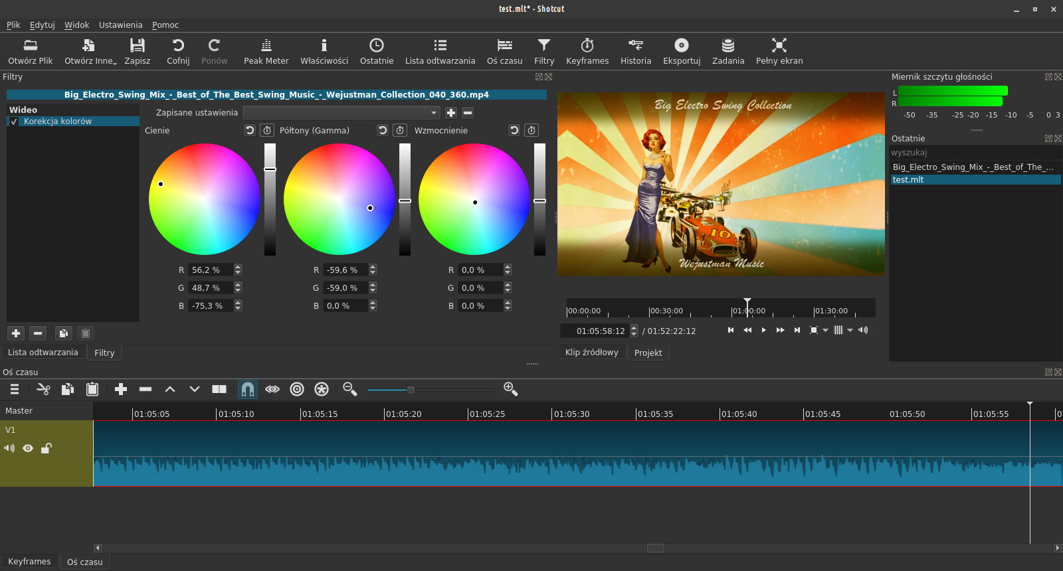
Task: Open player zoom dropdown arrow
Action: 826,330
